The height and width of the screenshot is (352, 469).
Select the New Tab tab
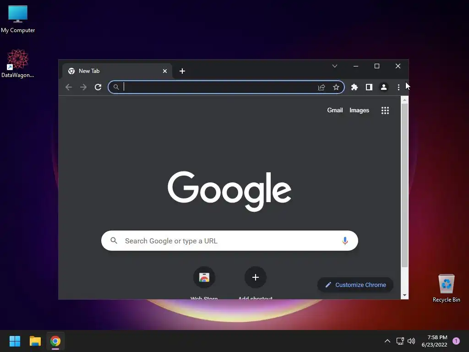pos(117,71)
